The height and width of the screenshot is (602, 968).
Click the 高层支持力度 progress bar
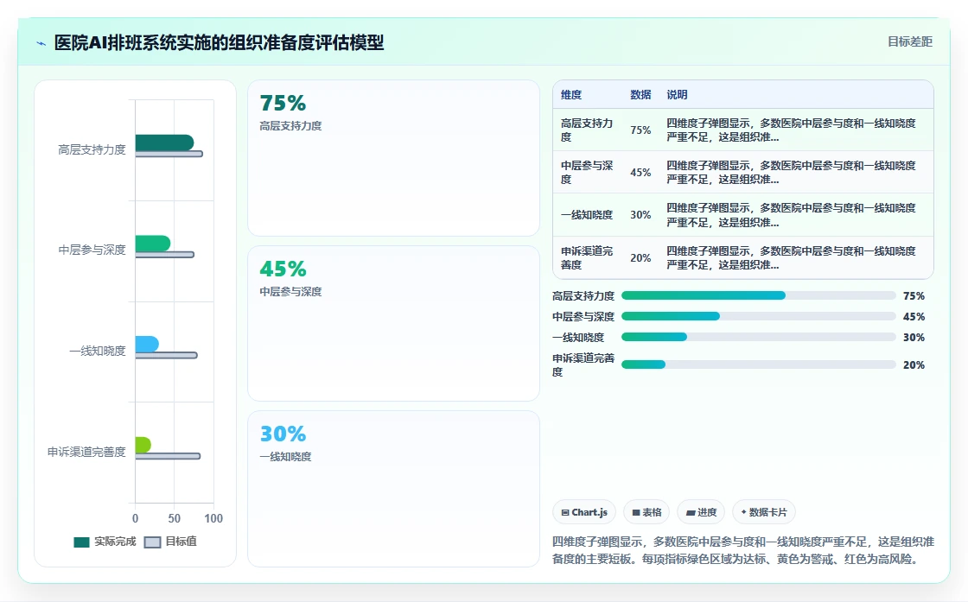(x=759, y=295)
